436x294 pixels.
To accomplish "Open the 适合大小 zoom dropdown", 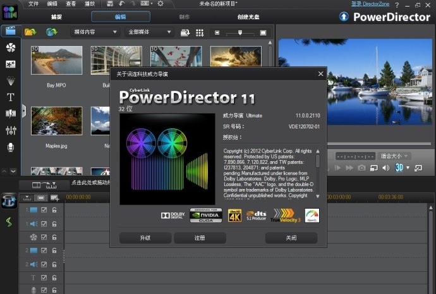I will pos(395,156).
